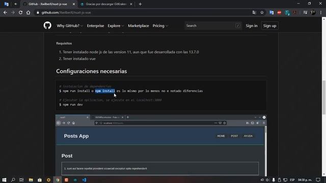Image resolution: width=326 pixels, height=183 pixels.
Task: Click the Posts App screenshot image
Action: [161, 145]
